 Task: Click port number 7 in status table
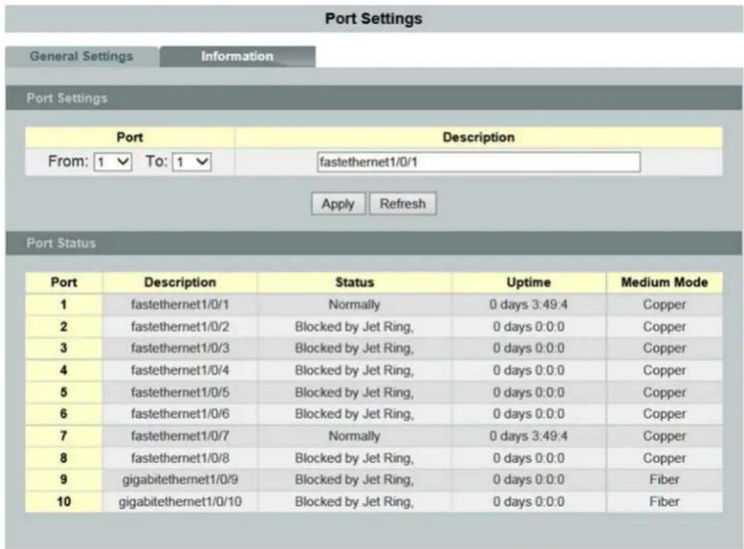(63, 436)
